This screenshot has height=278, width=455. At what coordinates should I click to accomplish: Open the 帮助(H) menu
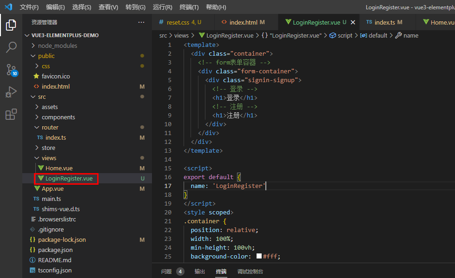click(216, 7)
